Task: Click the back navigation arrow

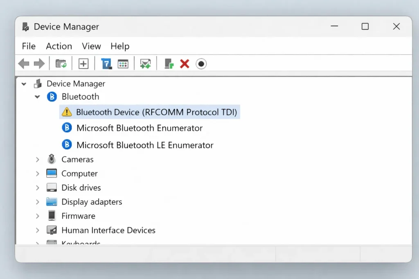Action: coord(24,63)
